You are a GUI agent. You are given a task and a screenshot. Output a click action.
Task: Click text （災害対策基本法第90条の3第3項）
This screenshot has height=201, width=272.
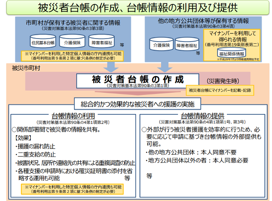pyautogui.click(x=73, y=29)
